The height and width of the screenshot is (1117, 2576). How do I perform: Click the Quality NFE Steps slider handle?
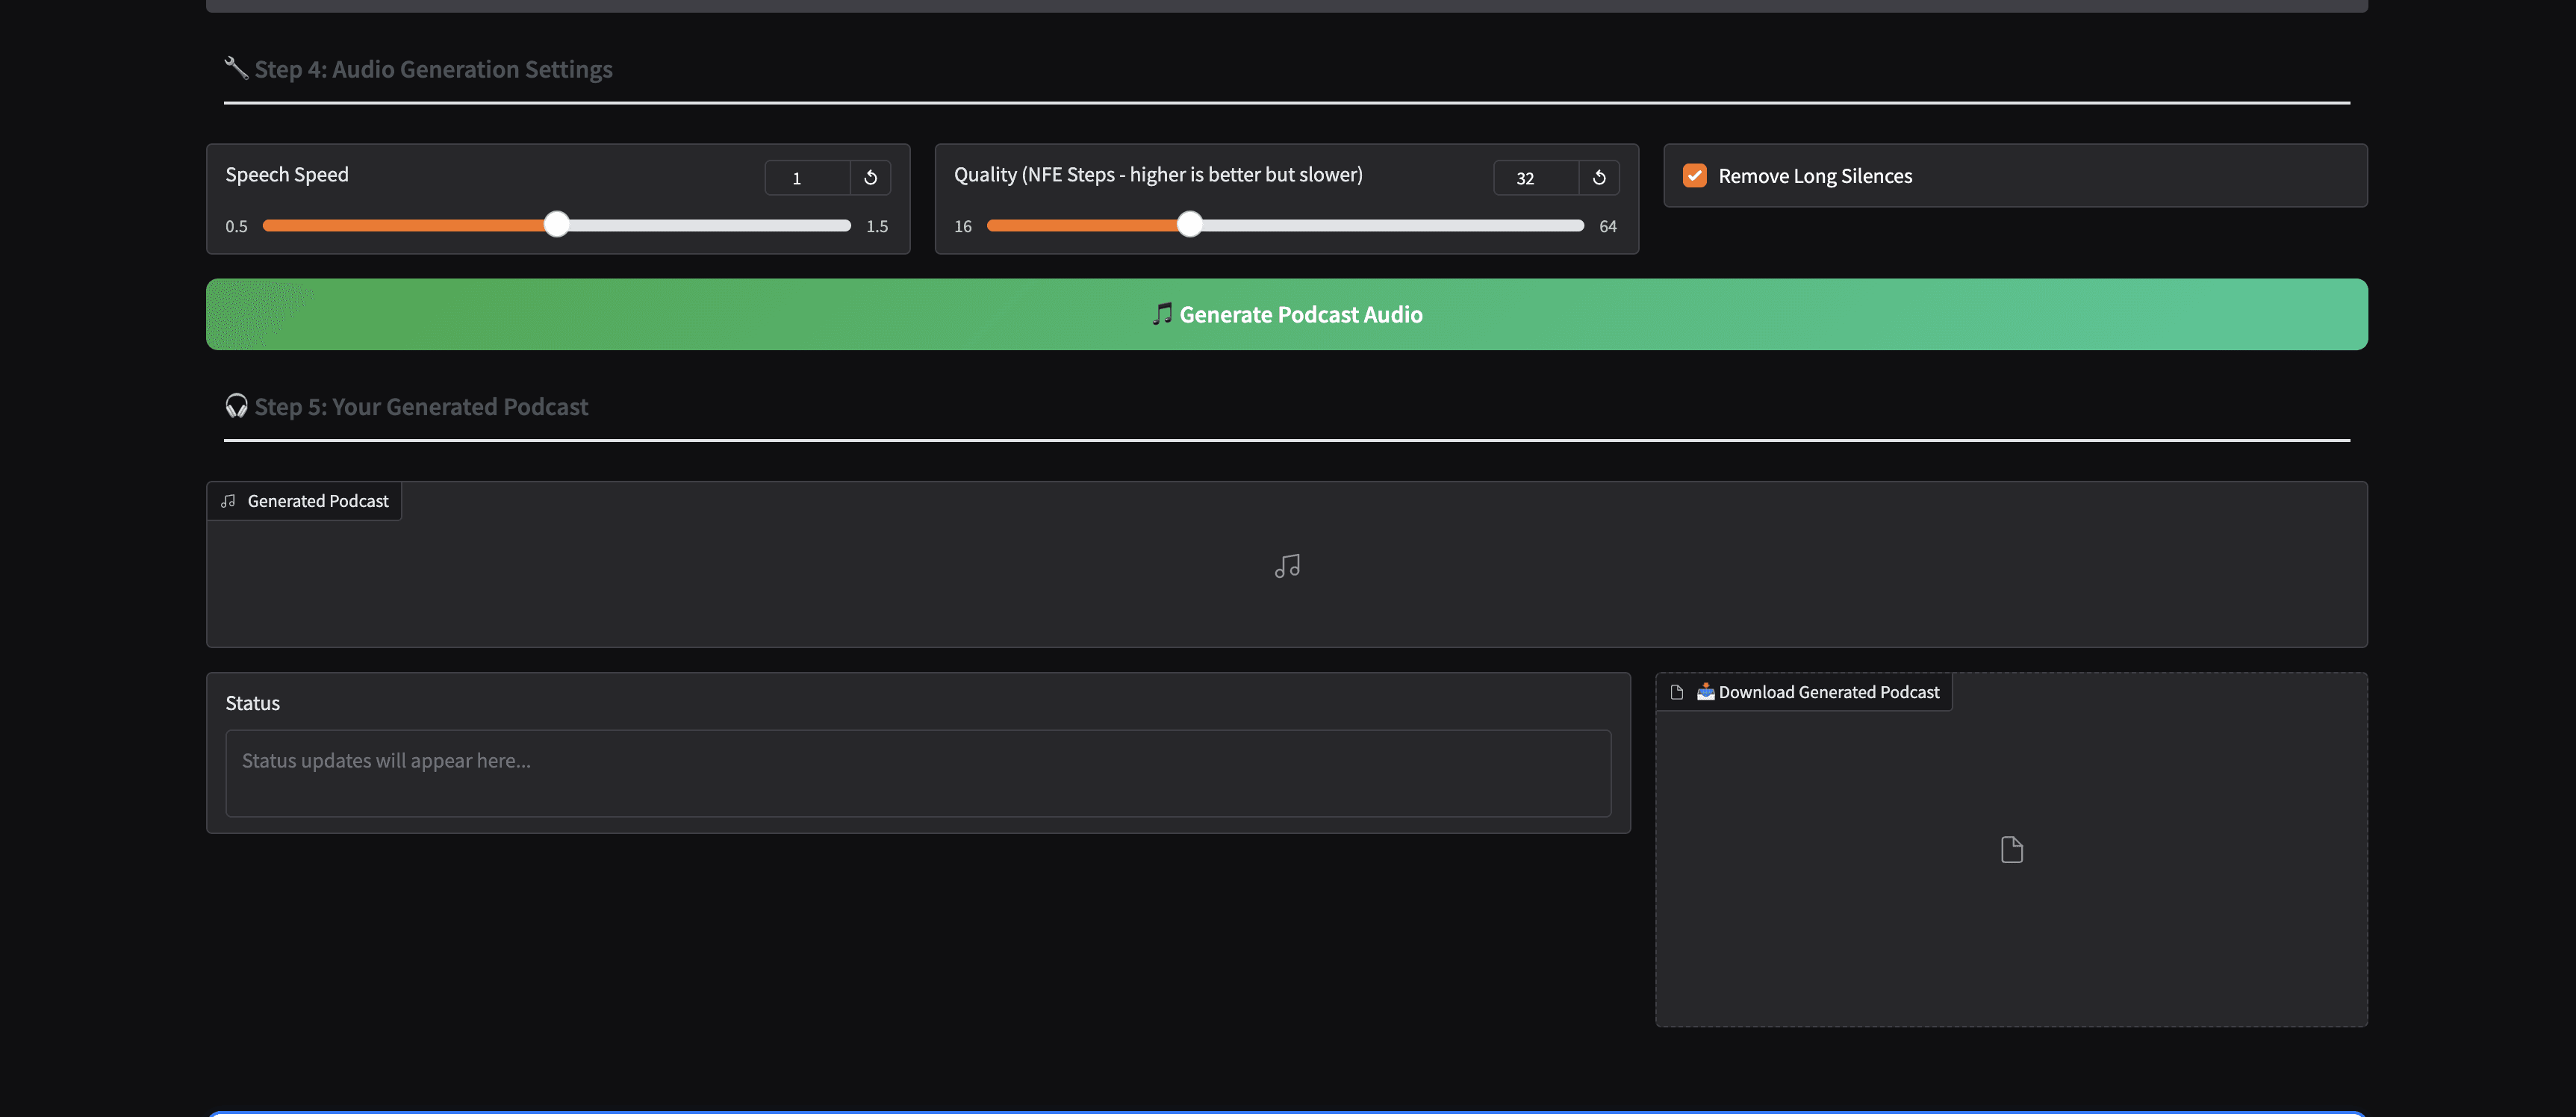[1190, 225]
